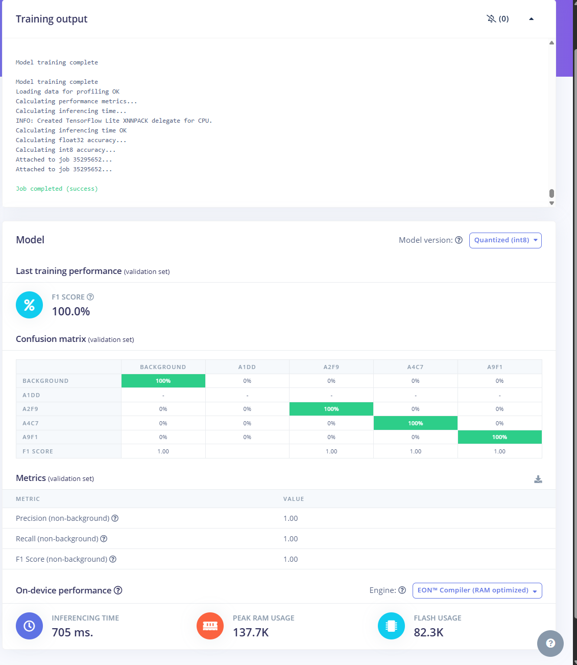The height and width of the screenshot is (665, 577).
Task: Open the Quantized (int8) model version dropdown
Action: [505, 240]
